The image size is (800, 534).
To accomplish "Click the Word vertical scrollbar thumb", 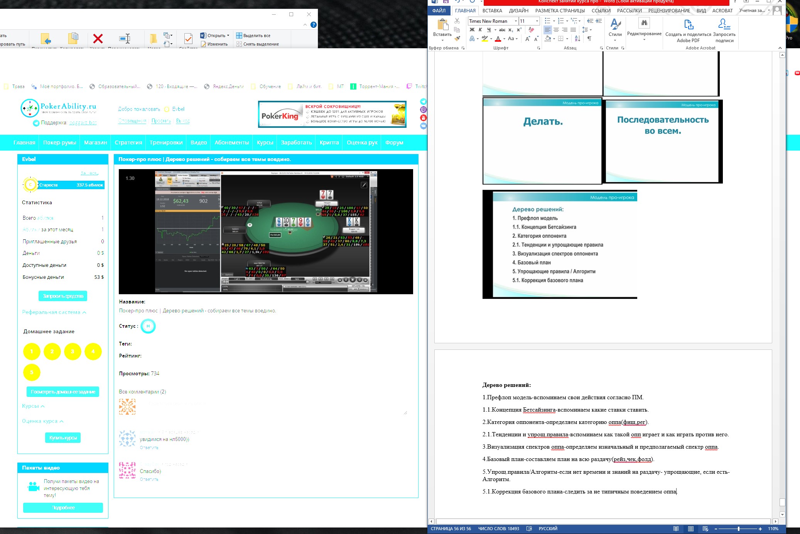I will coord(782,502).
